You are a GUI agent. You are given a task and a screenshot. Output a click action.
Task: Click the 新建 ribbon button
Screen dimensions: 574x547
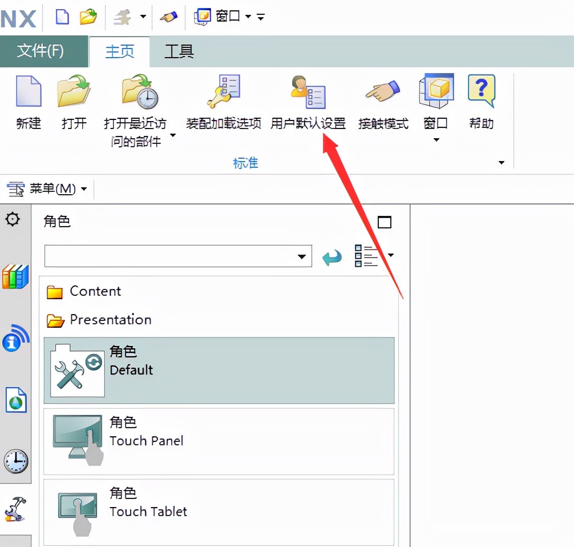click(x=29, y=102)
